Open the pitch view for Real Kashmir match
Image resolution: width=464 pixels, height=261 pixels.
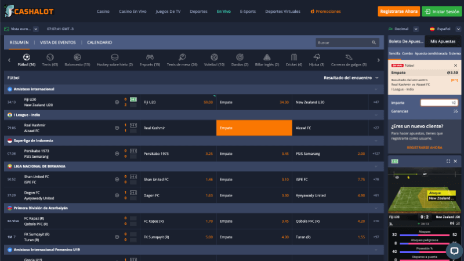click(x=133, y=125)
